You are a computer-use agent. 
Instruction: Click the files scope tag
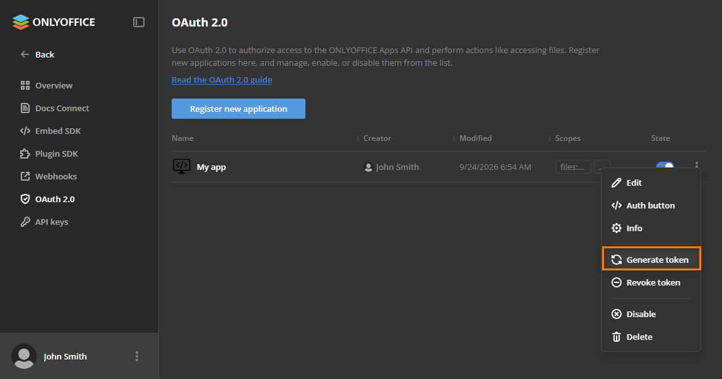tap(573, 167)
